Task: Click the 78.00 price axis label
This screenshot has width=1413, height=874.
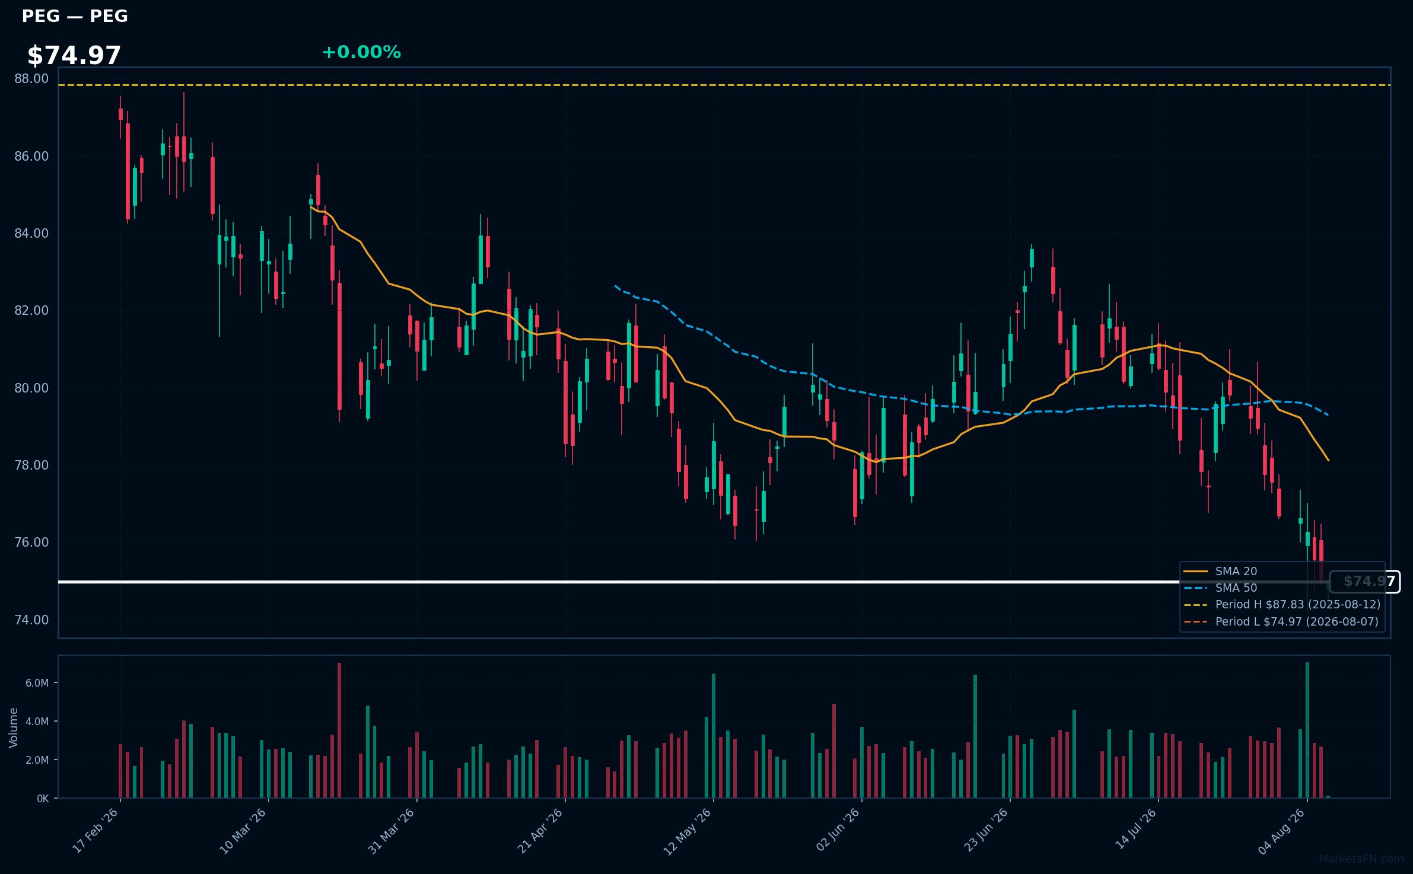Action: coord(31,465)
